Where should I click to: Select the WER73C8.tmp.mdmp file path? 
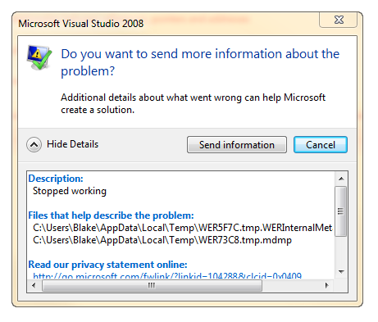coord(162,240)
